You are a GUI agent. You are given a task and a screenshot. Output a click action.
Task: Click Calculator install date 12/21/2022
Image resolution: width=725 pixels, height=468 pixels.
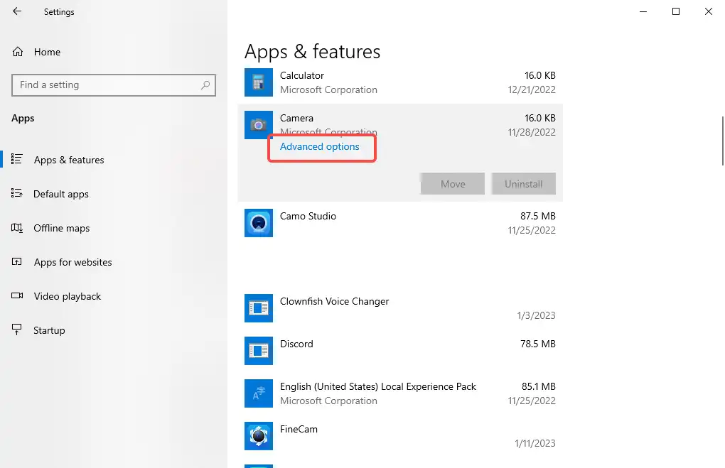point(532,89)
